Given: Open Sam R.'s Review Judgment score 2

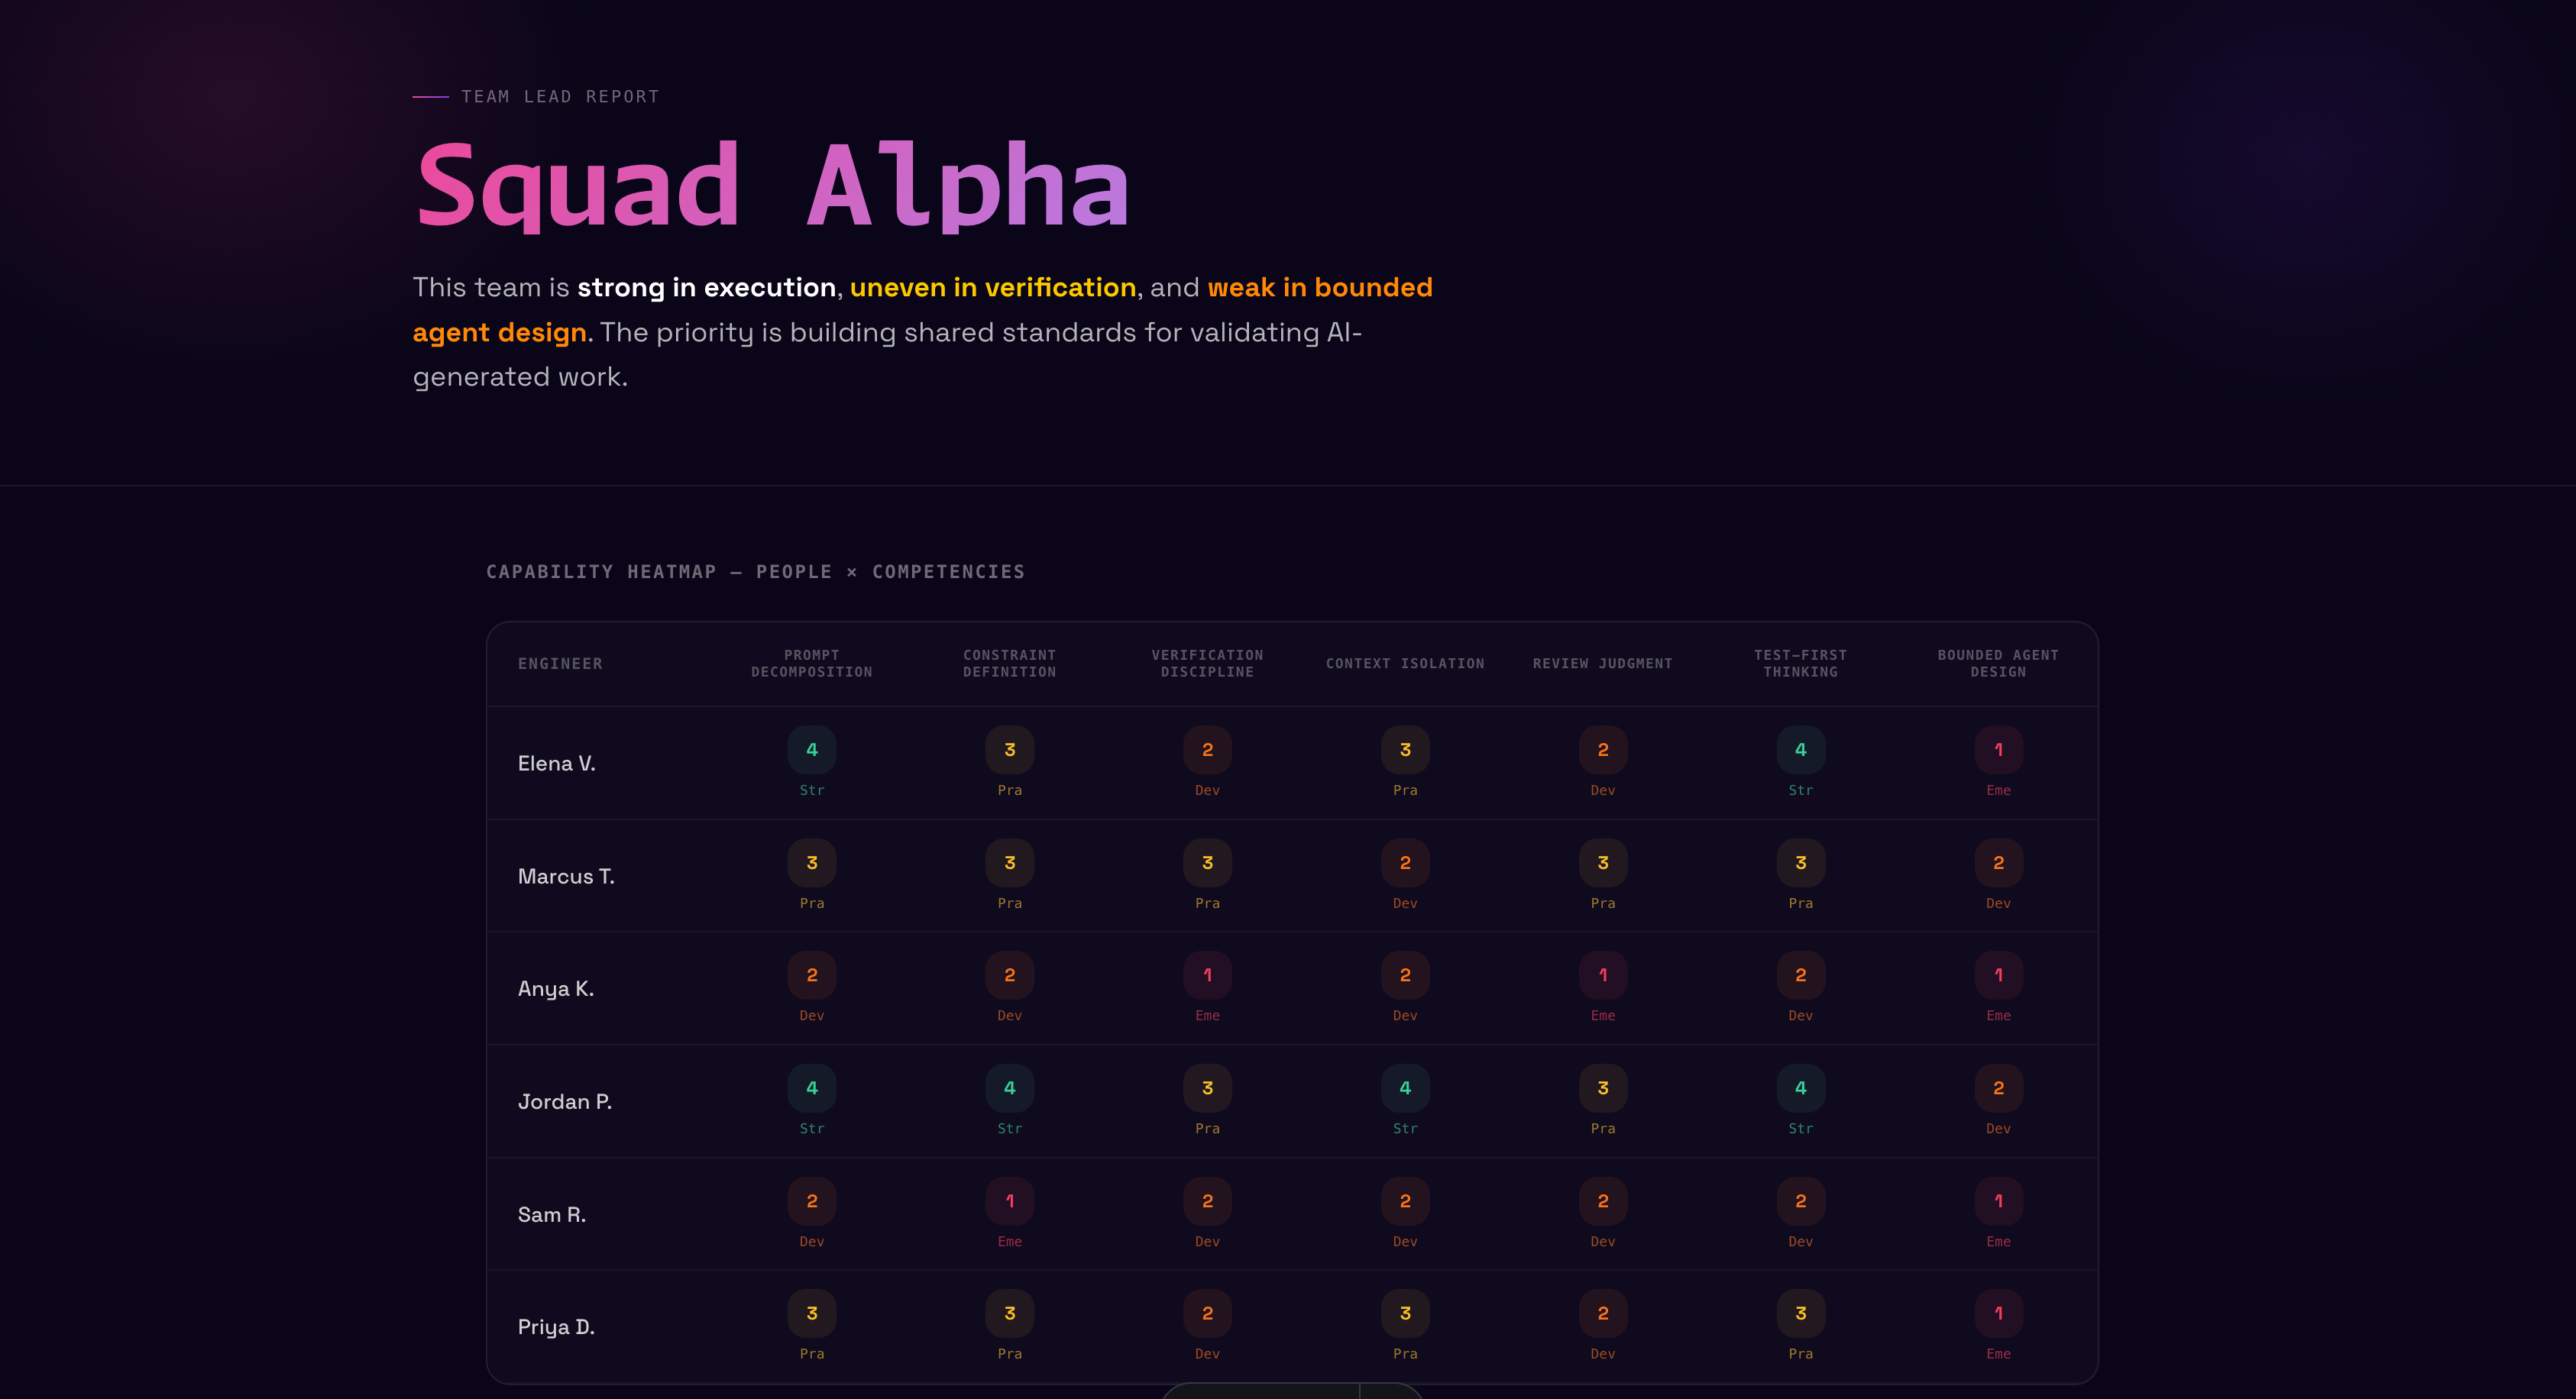Looking at the screenshot, I should [1603, 1201].
